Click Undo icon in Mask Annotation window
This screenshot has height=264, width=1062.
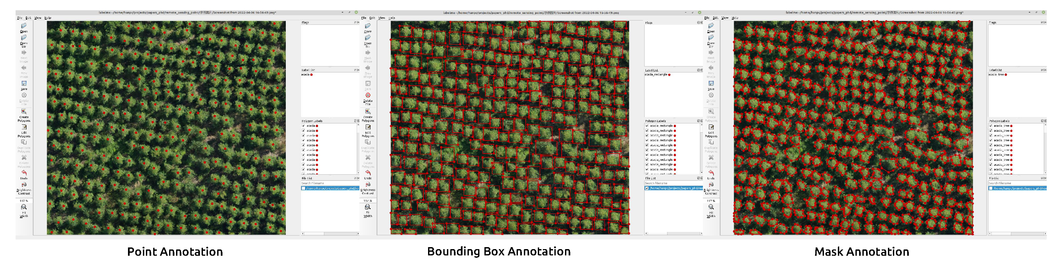[x=711, y=173]
